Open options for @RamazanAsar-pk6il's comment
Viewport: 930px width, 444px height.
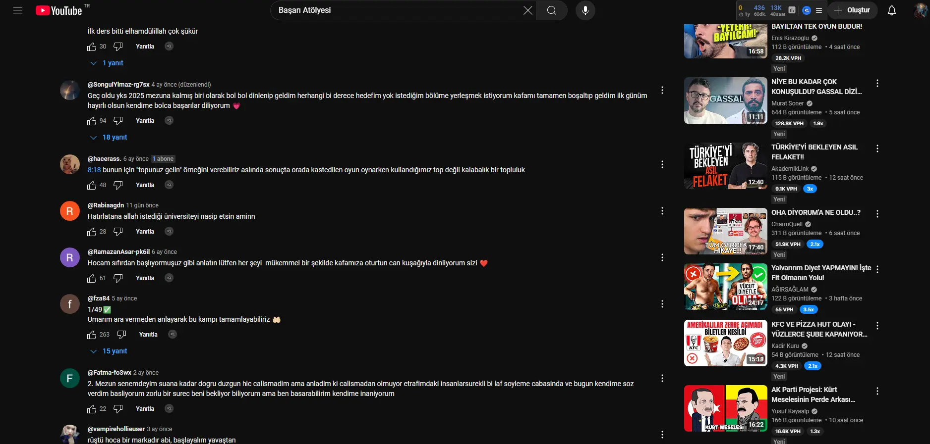click(662, 257)
